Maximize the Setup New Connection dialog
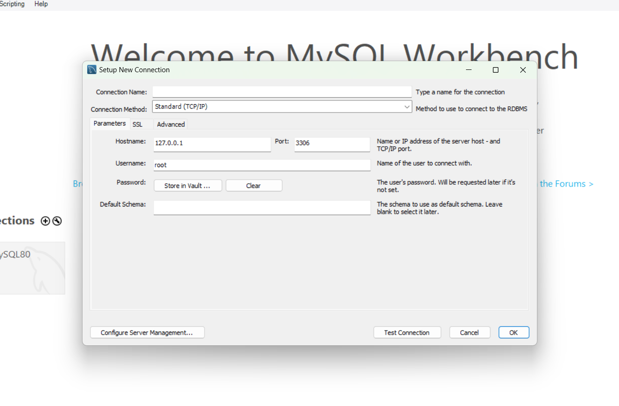This screenshot has width=619, height=406. (496, 70)
